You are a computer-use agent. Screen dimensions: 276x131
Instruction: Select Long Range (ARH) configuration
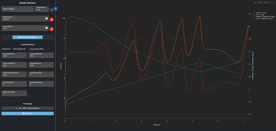tap(36, 49)
